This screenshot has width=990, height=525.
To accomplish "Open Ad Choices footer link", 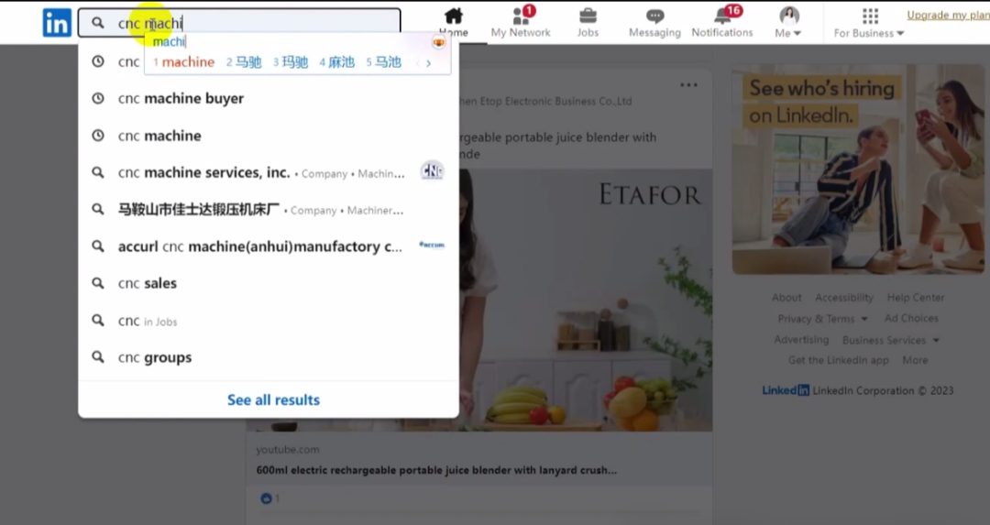I will point(911,318).
